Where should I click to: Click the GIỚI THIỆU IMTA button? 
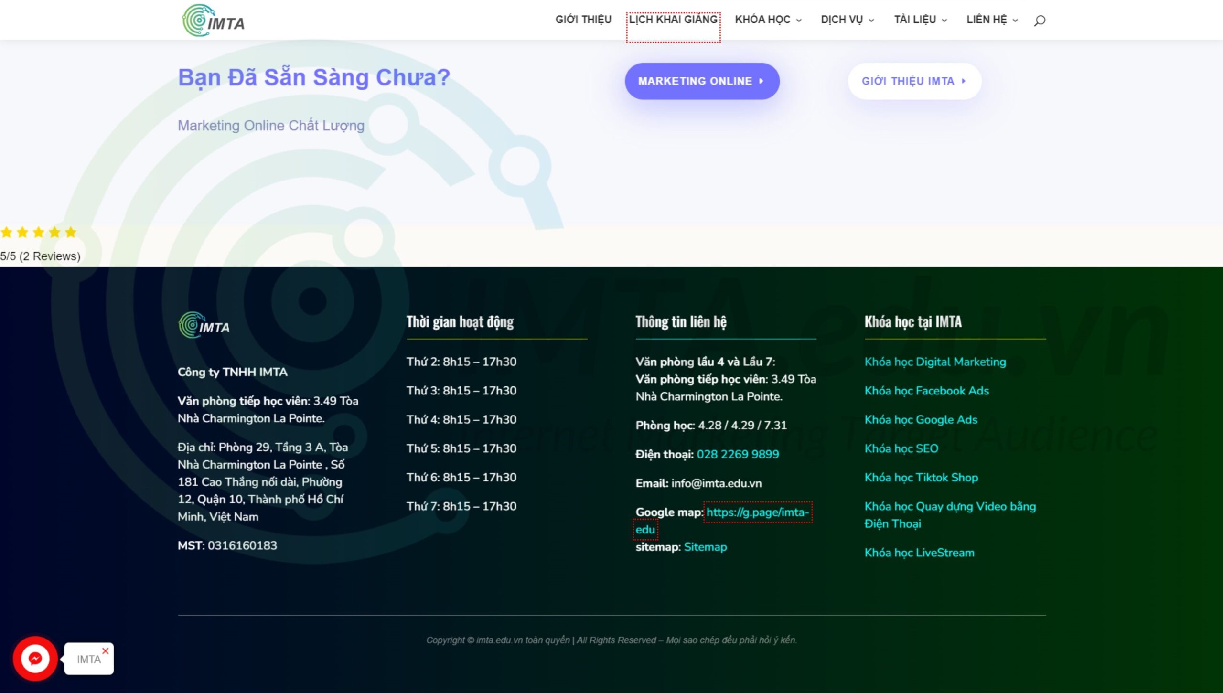coord(914,81)
